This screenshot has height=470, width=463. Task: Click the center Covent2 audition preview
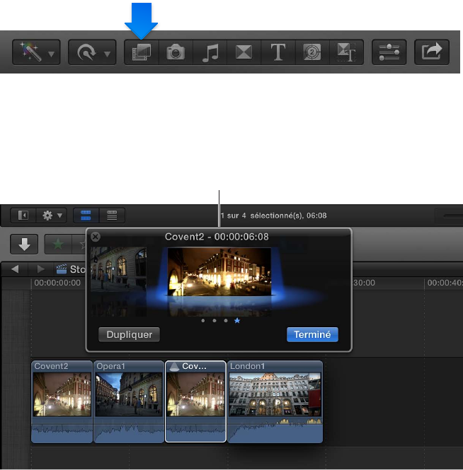[219, 271]
